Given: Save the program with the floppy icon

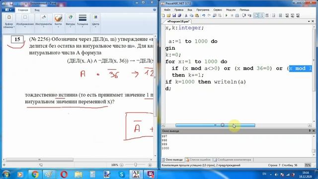Looking at the screenshot, I should point(174,15).
